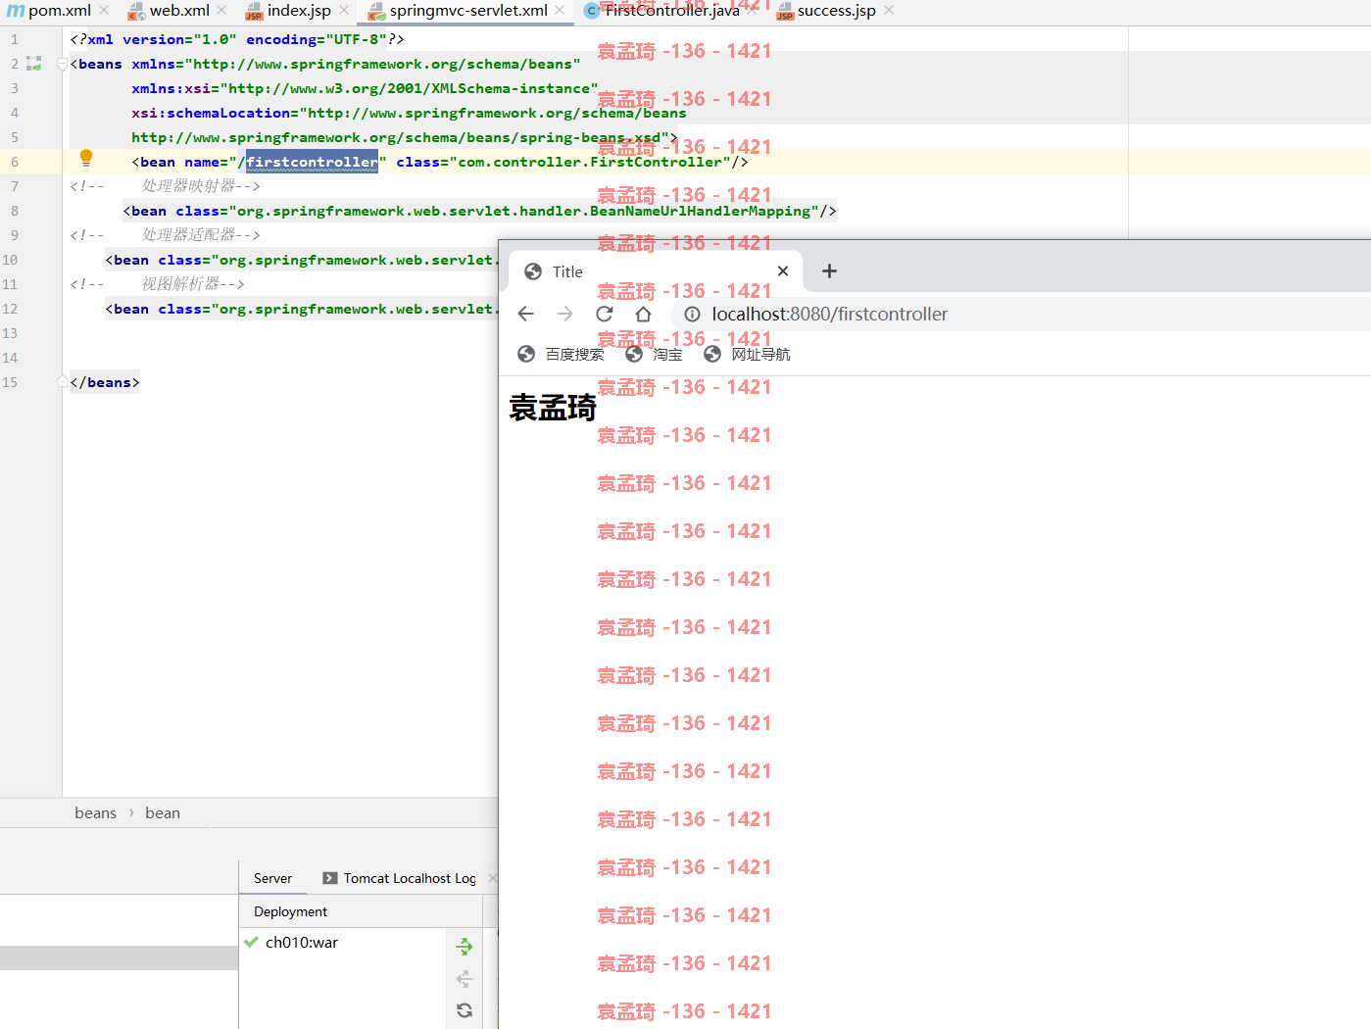This screenshot has width=1371, height=1029.
Task: Switch to FirstController.java tab
Action: coord(662,11)
